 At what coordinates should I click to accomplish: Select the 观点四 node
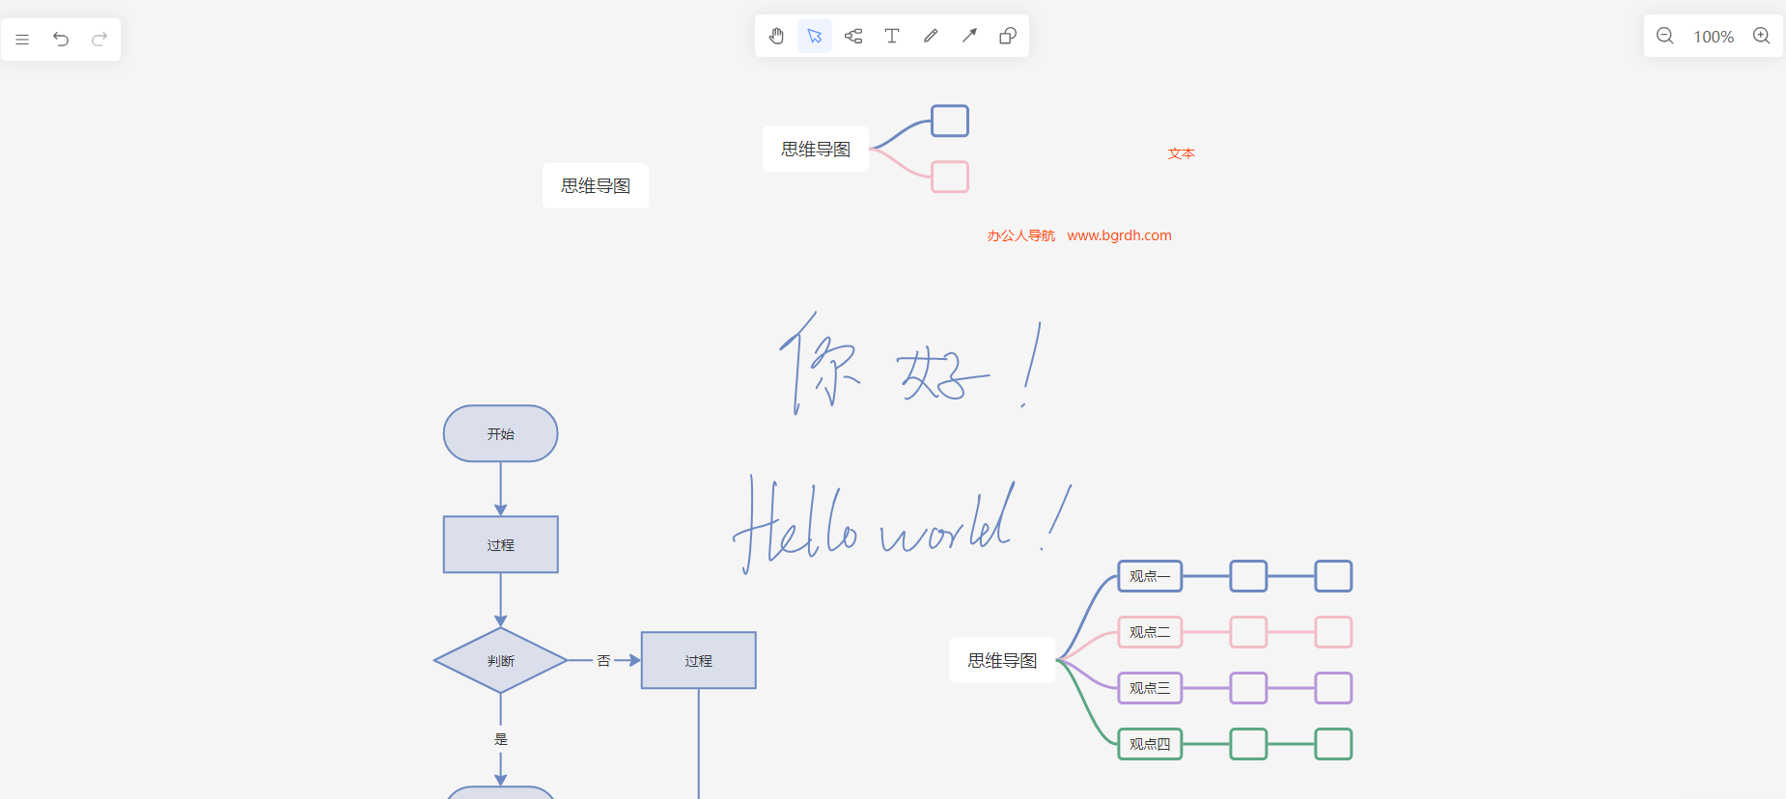click(x=1150, y=744)
